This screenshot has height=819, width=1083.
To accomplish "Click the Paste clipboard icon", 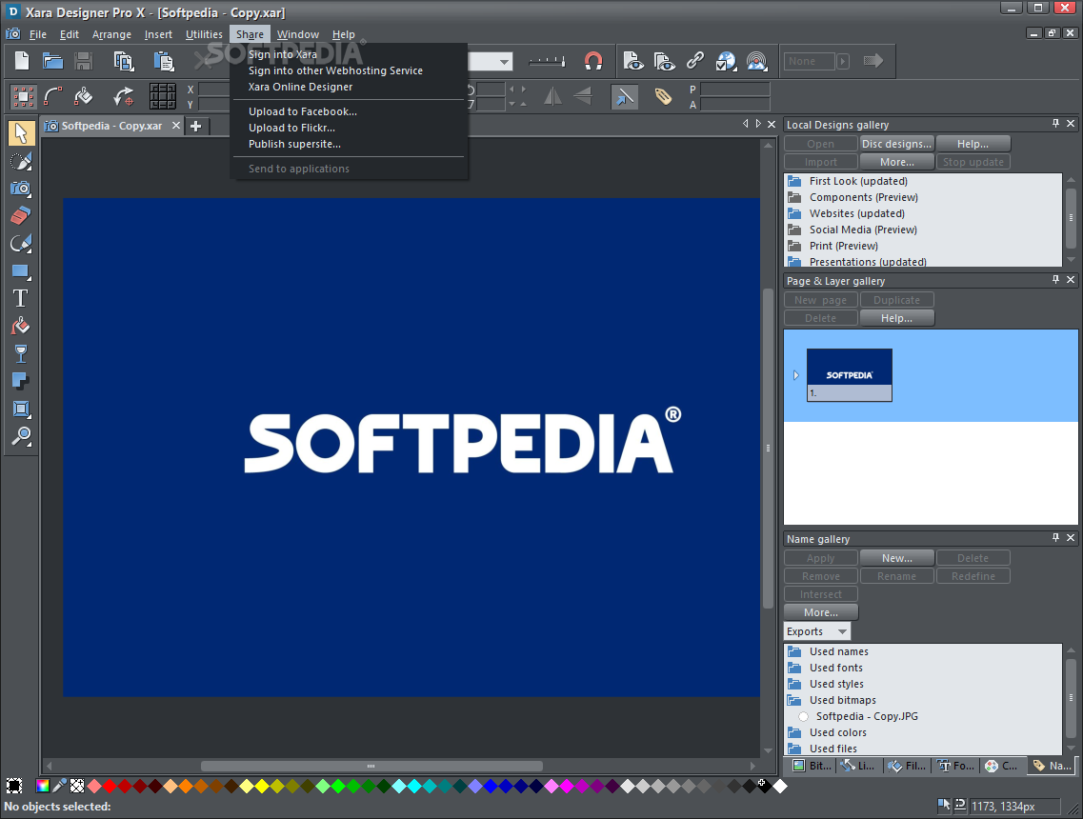I will click(x=164, y=61).
